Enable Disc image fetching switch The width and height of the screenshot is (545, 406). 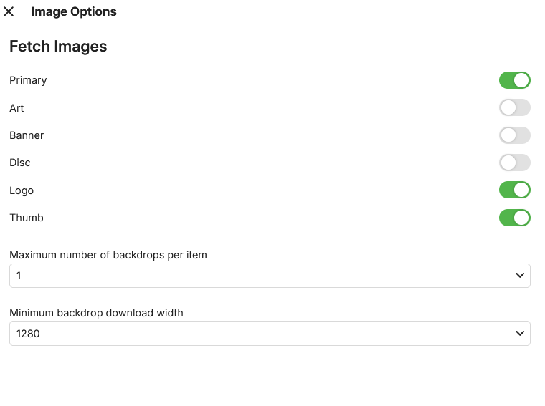tap(514, 163)
